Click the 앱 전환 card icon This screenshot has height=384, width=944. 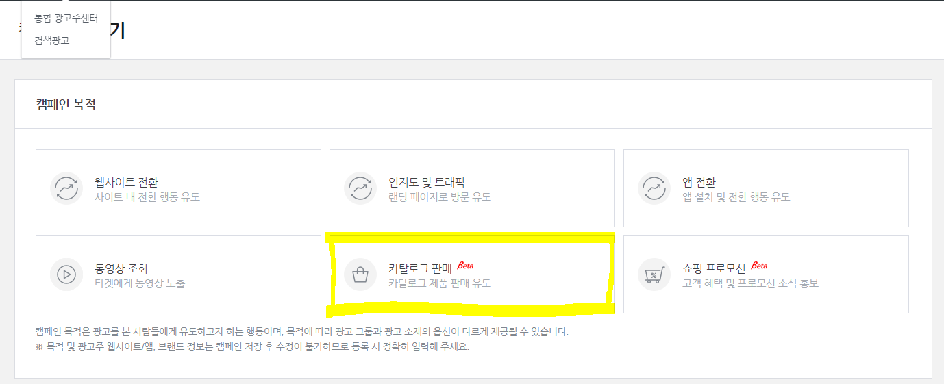tap(654, 188)
